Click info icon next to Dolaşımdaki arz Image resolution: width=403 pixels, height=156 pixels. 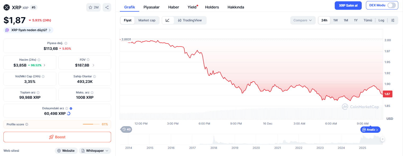(67, 108)
